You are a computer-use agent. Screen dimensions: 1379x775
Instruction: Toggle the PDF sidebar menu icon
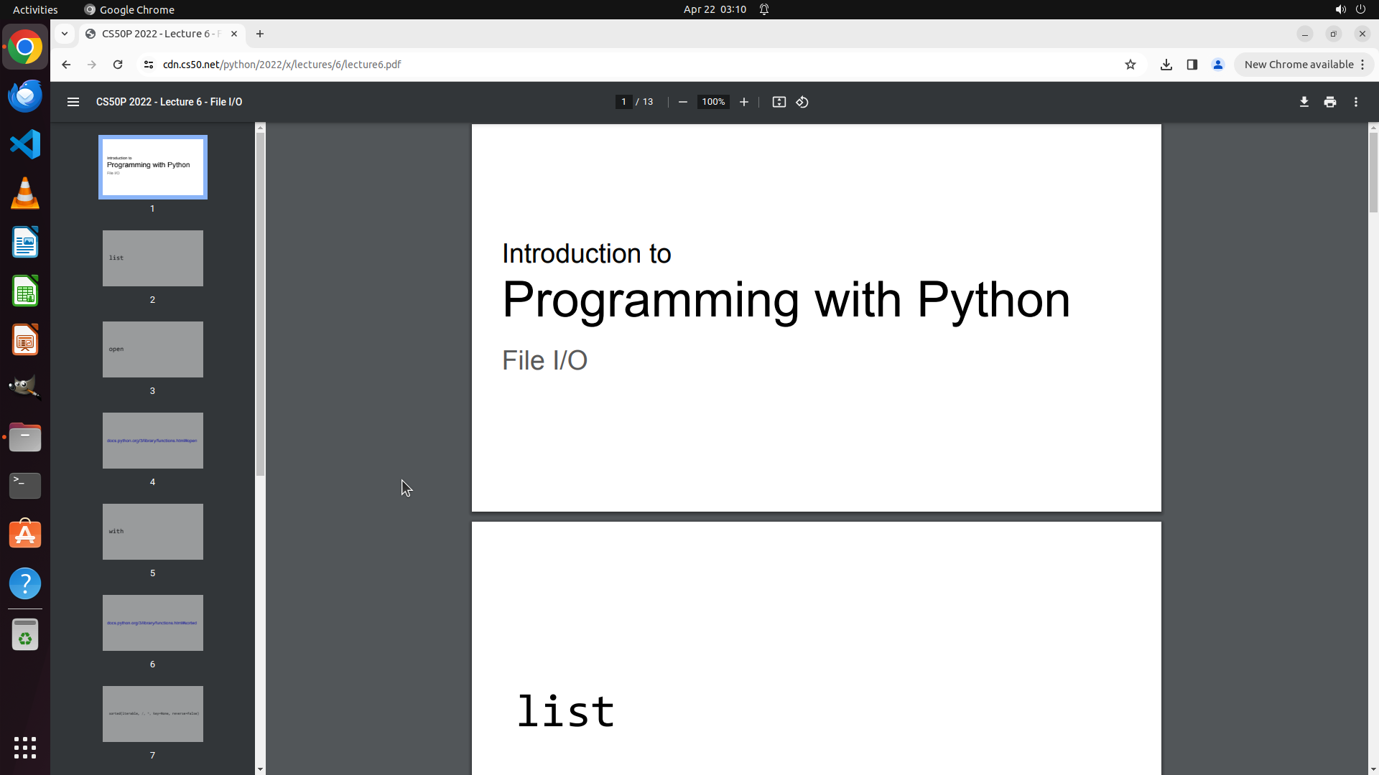73,102
